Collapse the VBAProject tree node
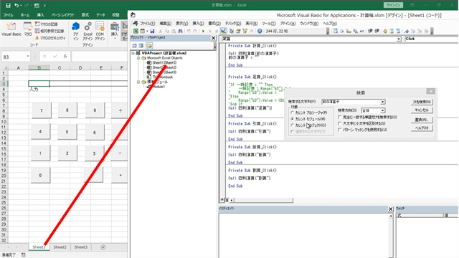This screenshot has height=258, width=459. click(x=133, y=53)
